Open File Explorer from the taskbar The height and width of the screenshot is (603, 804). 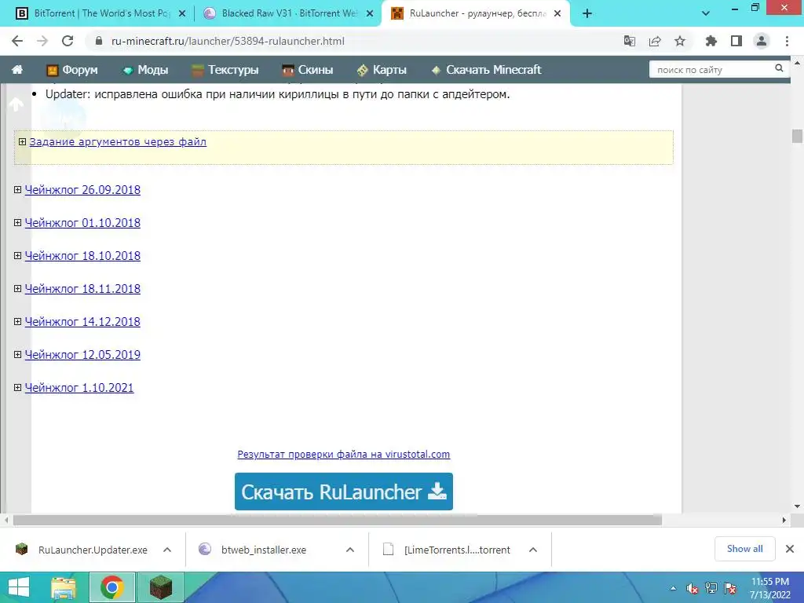click(64, 587)
